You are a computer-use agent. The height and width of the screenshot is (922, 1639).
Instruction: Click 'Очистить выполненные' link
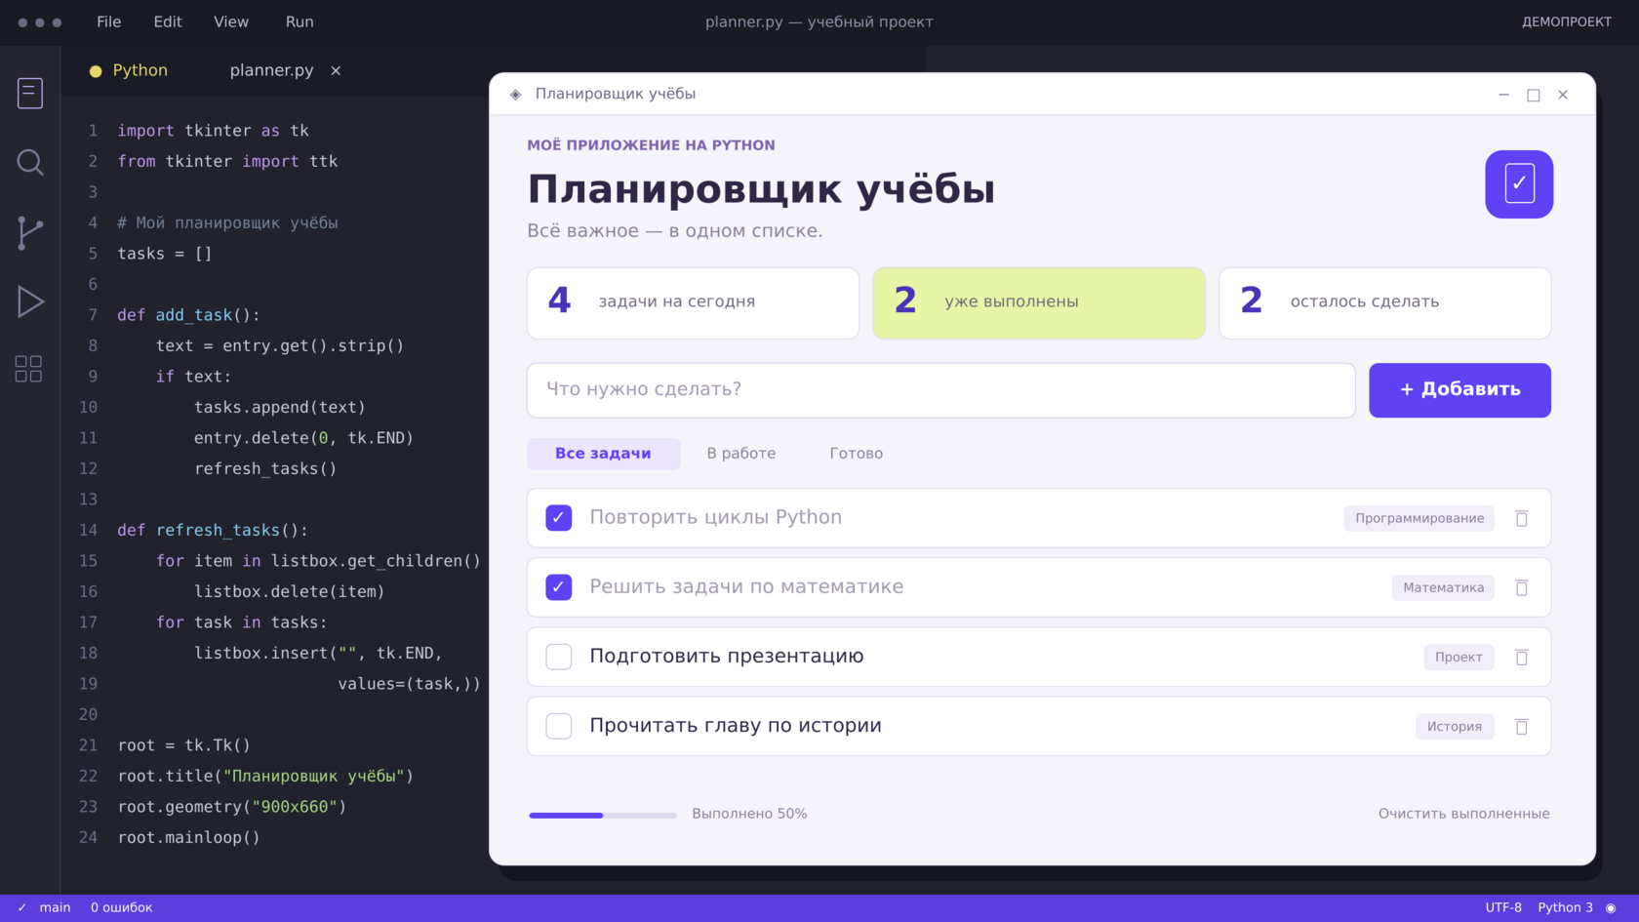point(1463,814)
